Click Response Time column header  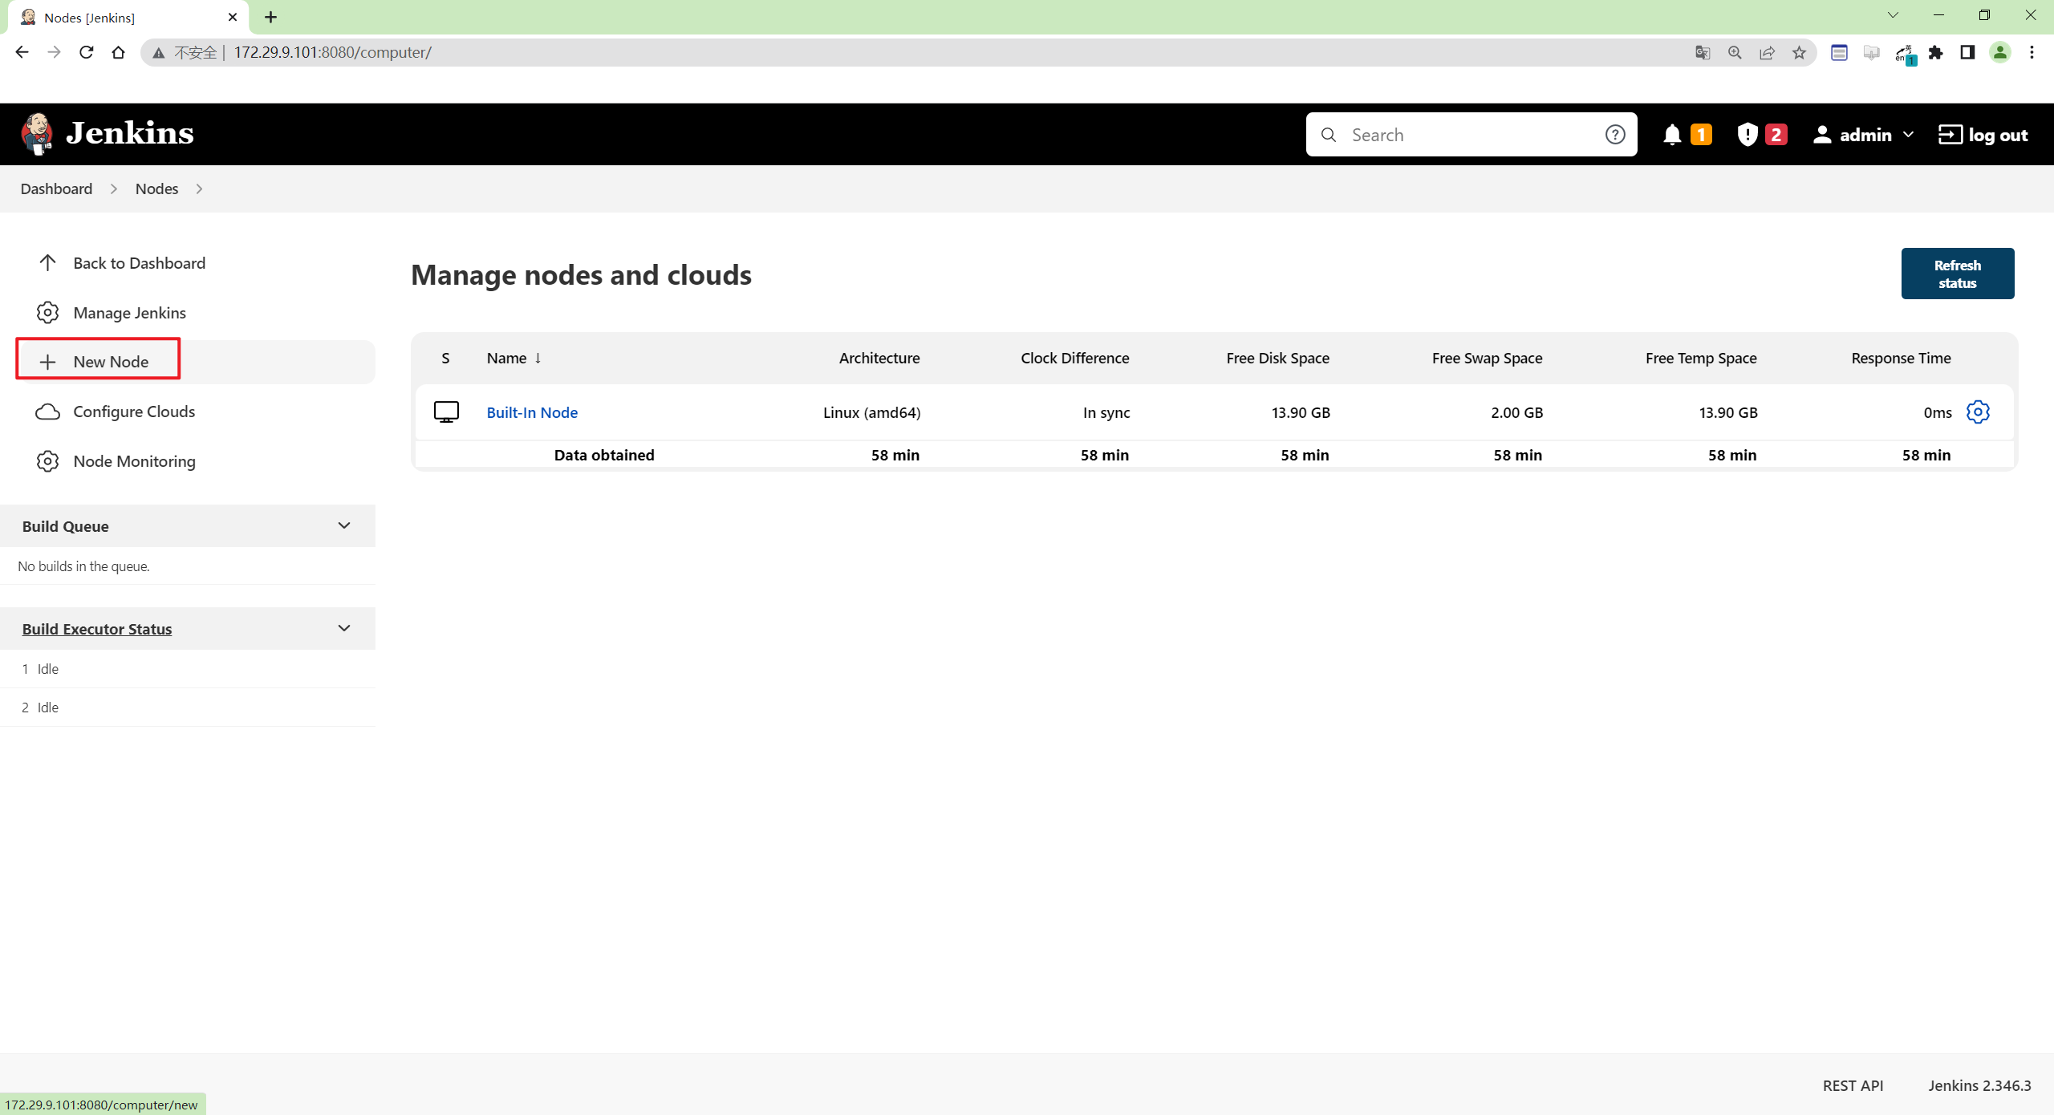point(1901,358)
